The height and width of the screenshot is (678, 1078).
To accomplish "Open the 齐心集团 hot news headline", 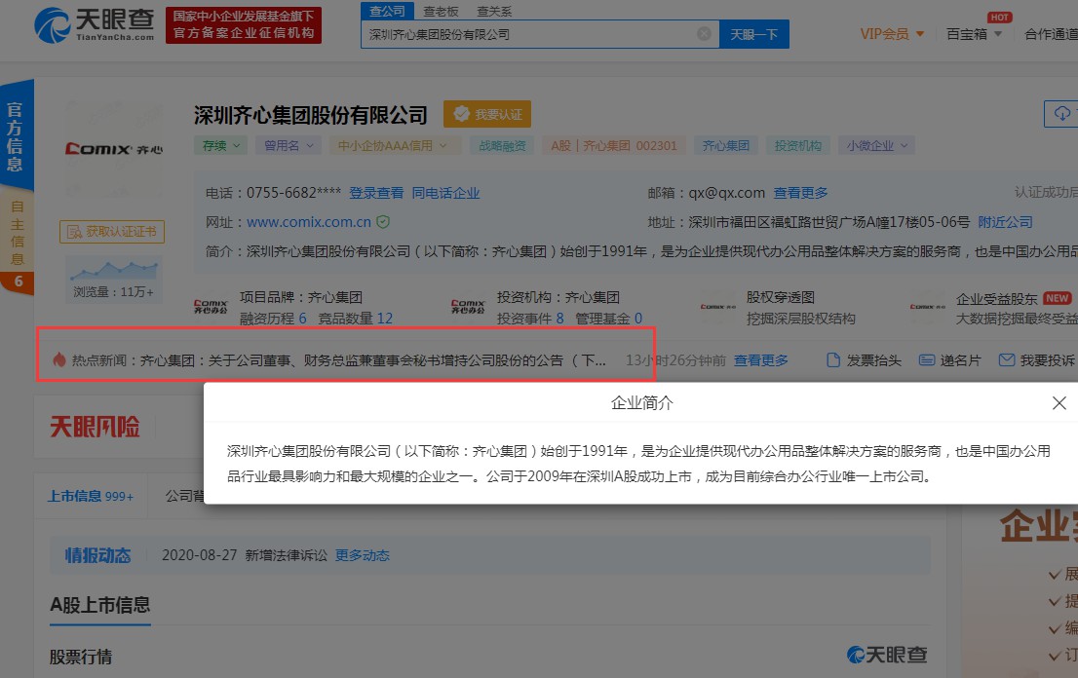I will pyautogui.click(x=373, y=360).
